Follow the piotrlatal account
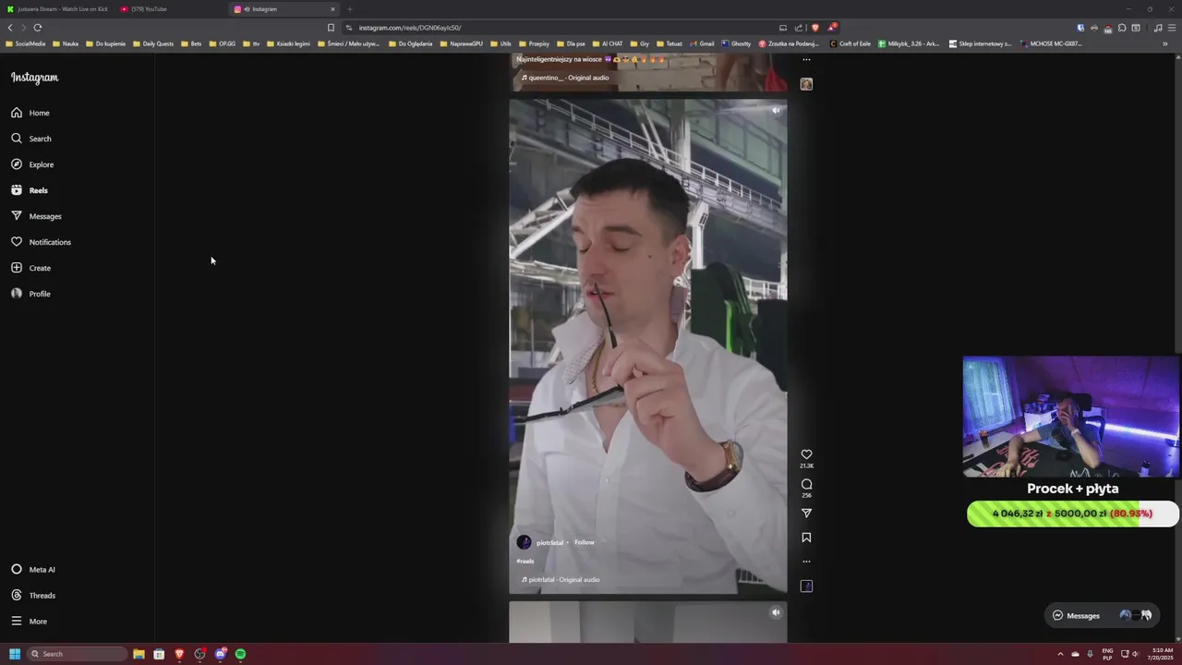The width and height of the screenshot is (1182, 665). coord(585,542)
